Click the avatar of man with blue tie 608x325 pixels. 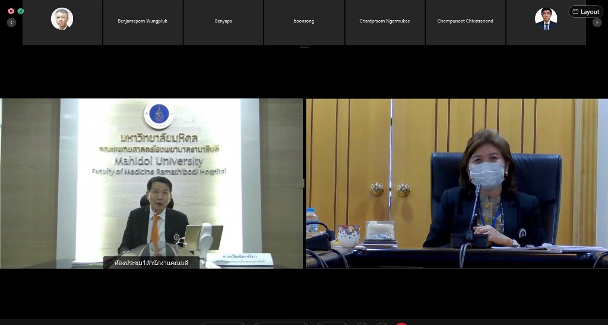click(546, 22)
